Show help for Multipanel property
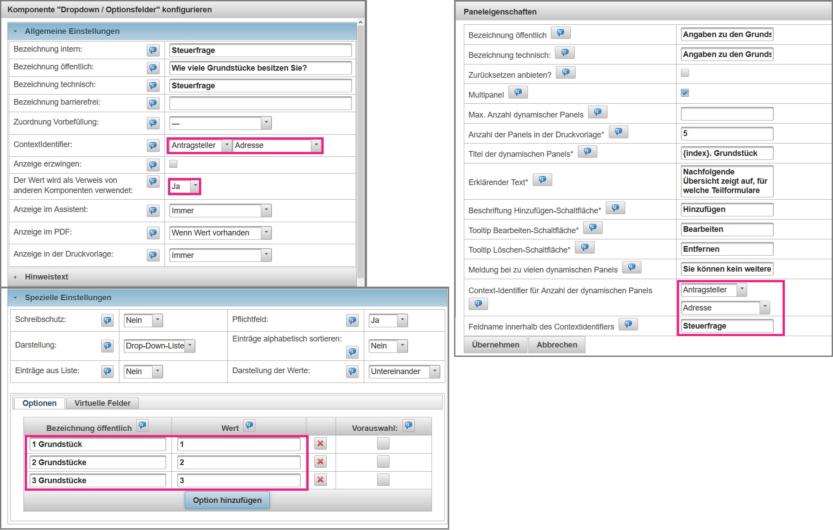The height and width of the screenshot is (530, 833). pyautogui.click(x=518, y=93)
